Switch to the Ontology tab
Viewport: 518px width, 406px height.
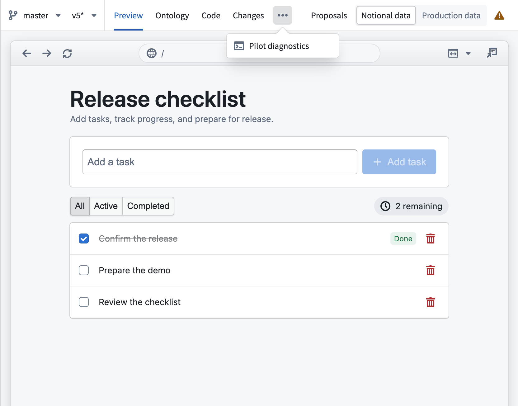[172, 16]
